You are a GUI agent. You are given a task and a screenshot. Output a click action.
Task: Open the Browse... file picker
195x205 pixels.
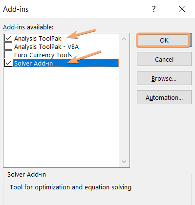tap(164, 78)
